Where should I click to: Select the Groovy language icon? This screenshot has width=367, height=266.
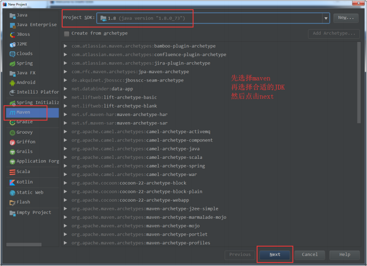[12, 132]
